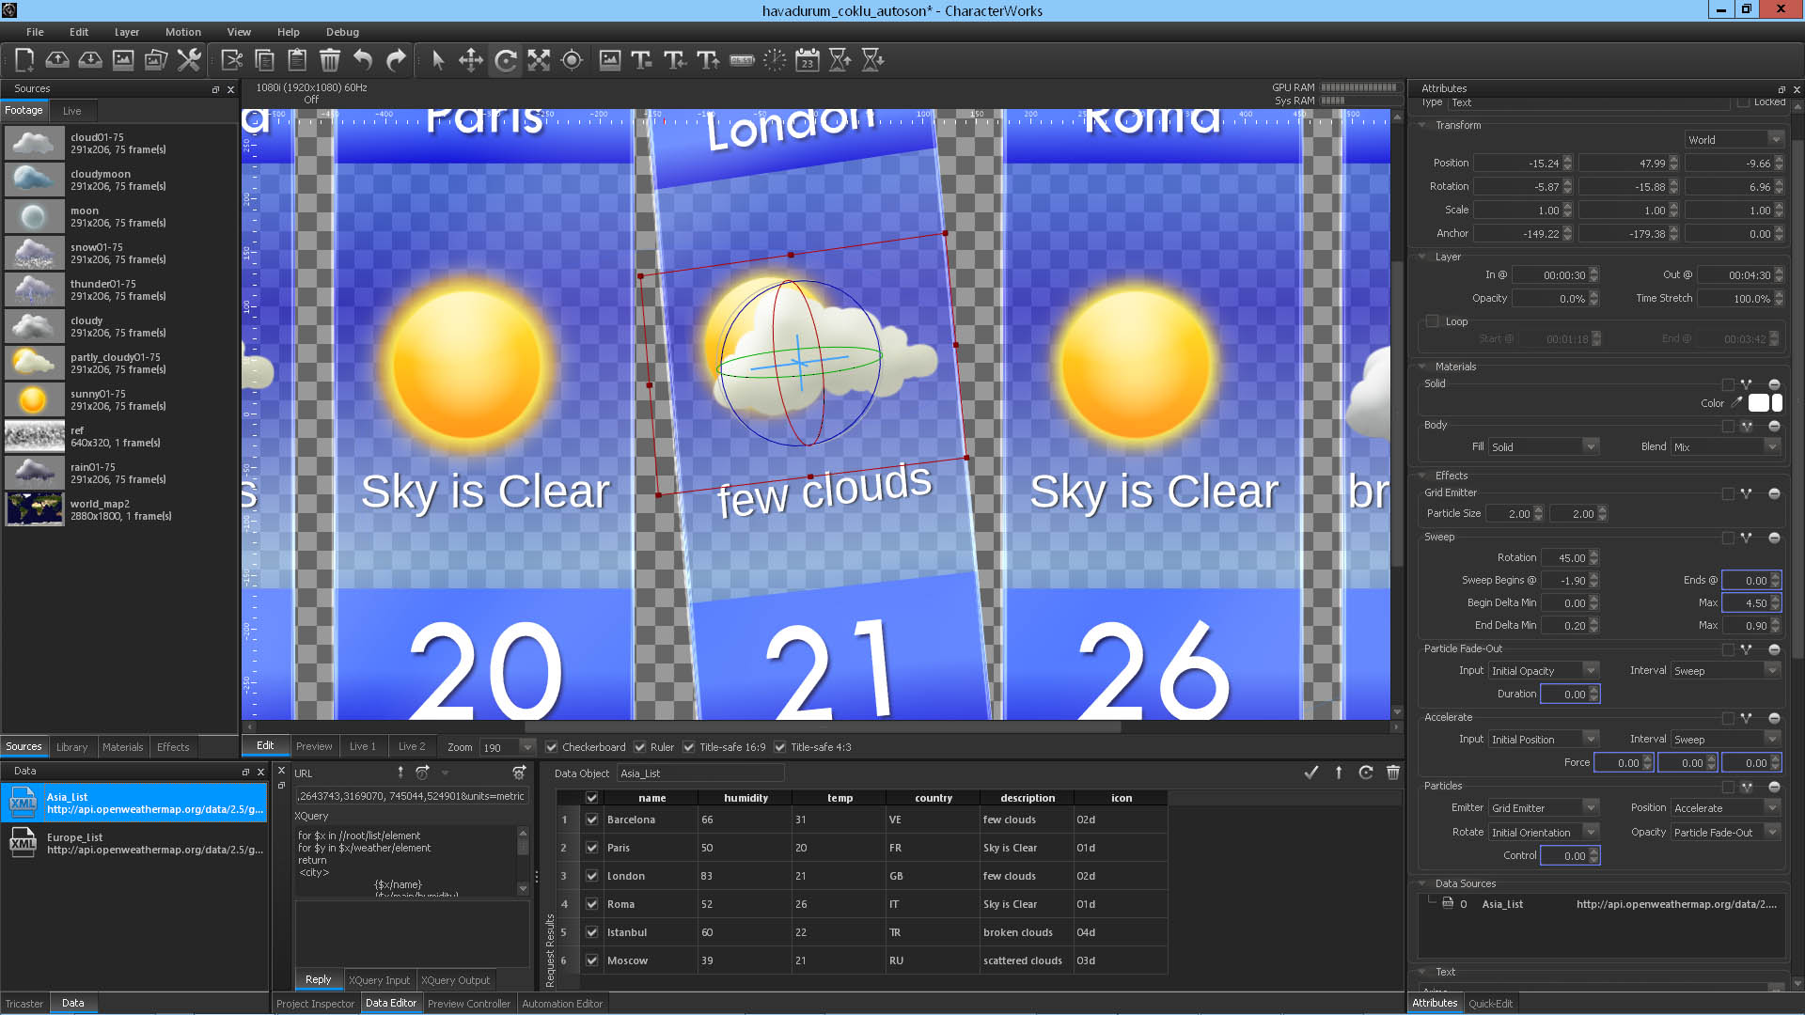The image size is (1805, 1015).
Task: Collapse the Transform section
Action: pyautogui.click(x=1422, y=125)
